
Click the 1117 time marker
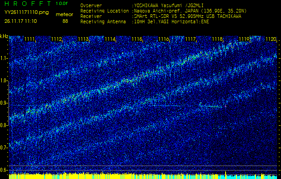click(190, 39)
